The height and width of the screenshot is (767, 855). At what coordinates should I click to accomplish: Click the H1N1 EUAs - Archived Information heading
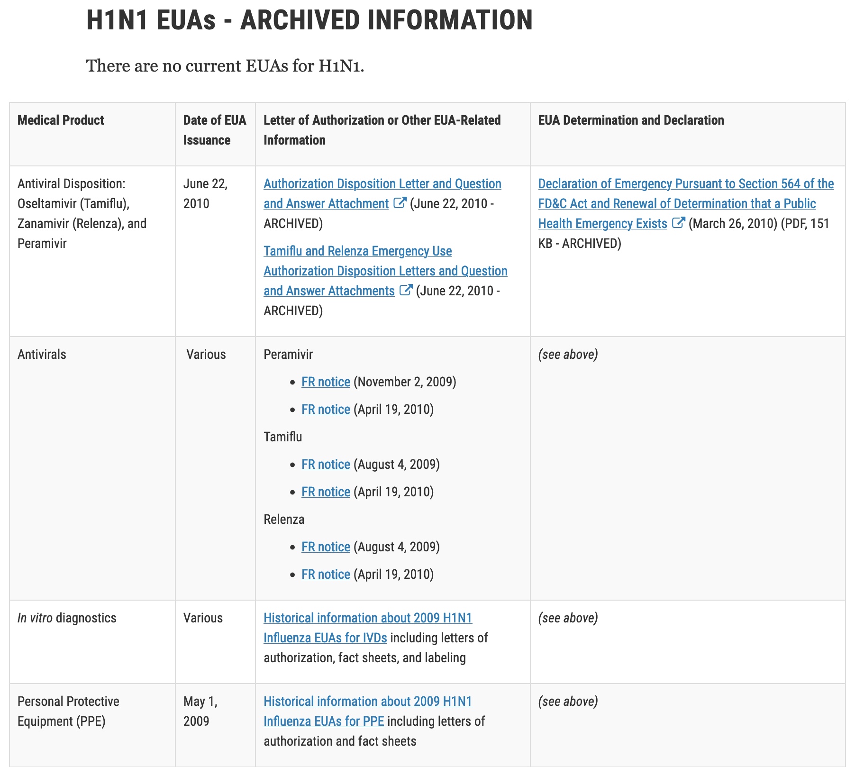pos(309,20)
